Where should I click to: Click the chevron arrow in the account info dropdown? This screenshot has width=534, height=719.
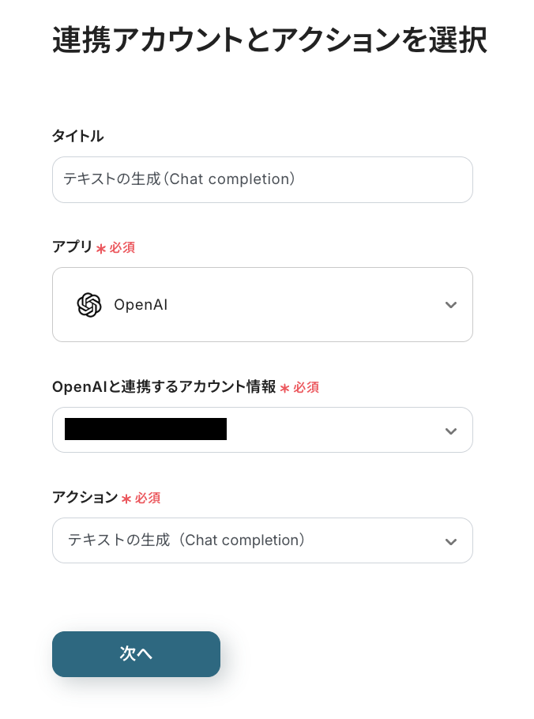pos(451,431)
